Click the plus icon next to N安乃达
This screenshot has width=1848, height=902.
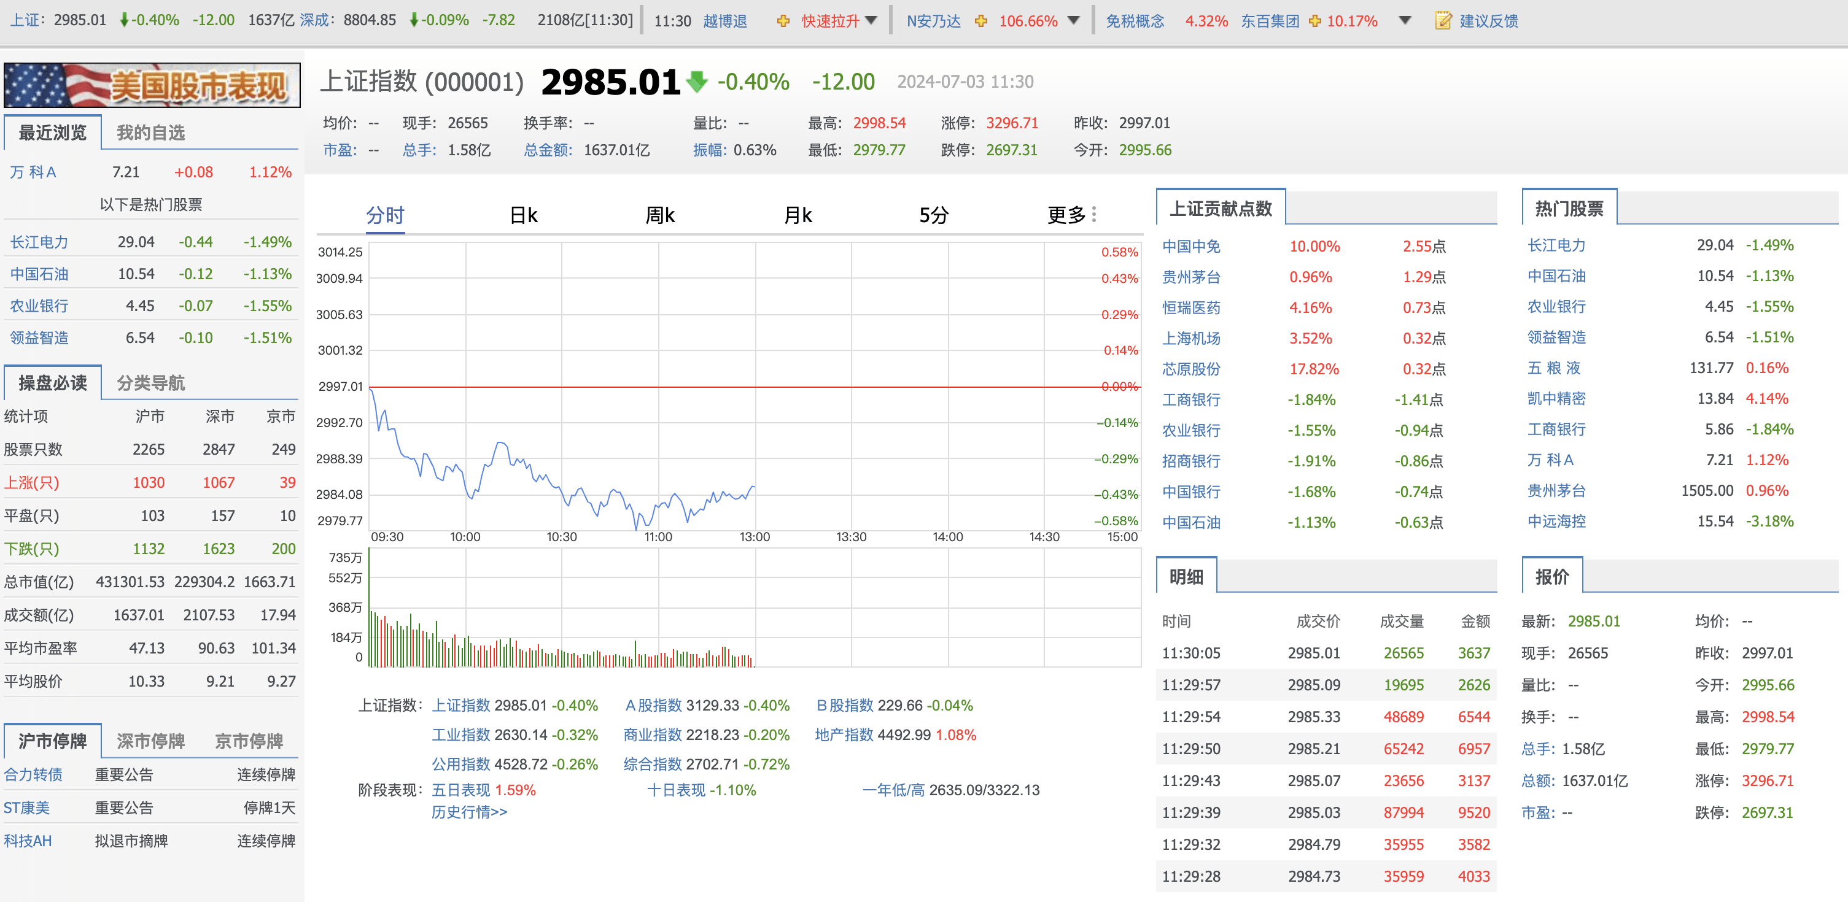pos(981,21)
